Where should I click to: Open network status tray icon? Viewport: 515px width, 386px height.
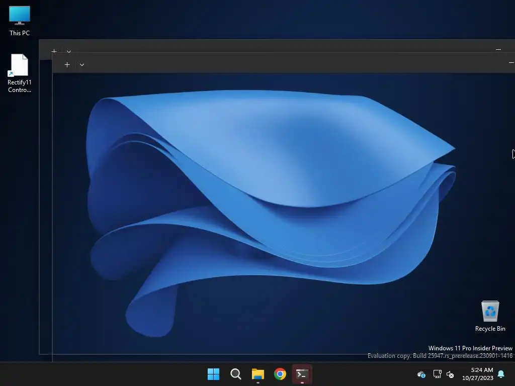[x=437, y=374]
